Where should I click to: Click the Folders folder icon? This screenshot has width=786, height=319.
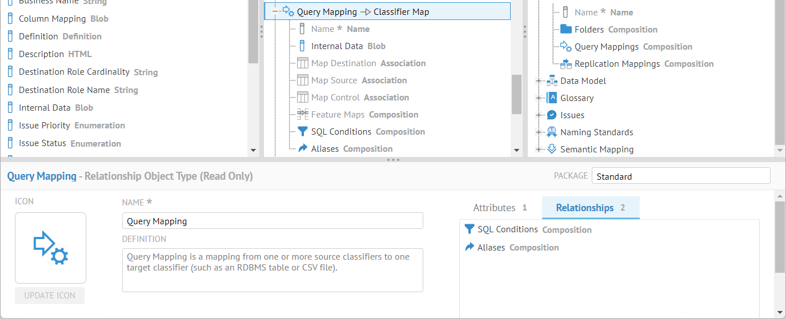tap(566, 29)
